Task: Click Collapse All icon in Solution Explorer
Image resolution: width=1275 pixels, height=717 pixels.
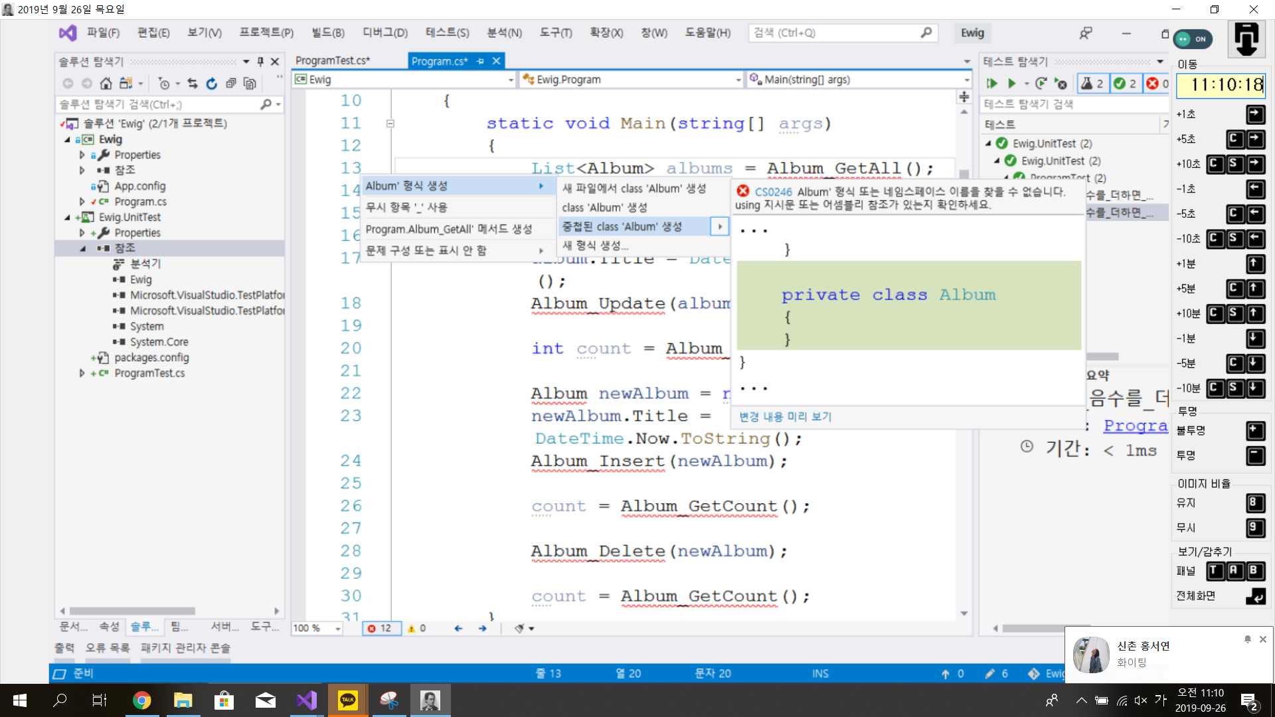Action: [230, 84]
